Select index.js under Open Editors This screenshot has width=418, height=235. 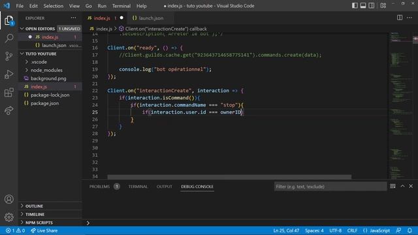tap(50, 37)
